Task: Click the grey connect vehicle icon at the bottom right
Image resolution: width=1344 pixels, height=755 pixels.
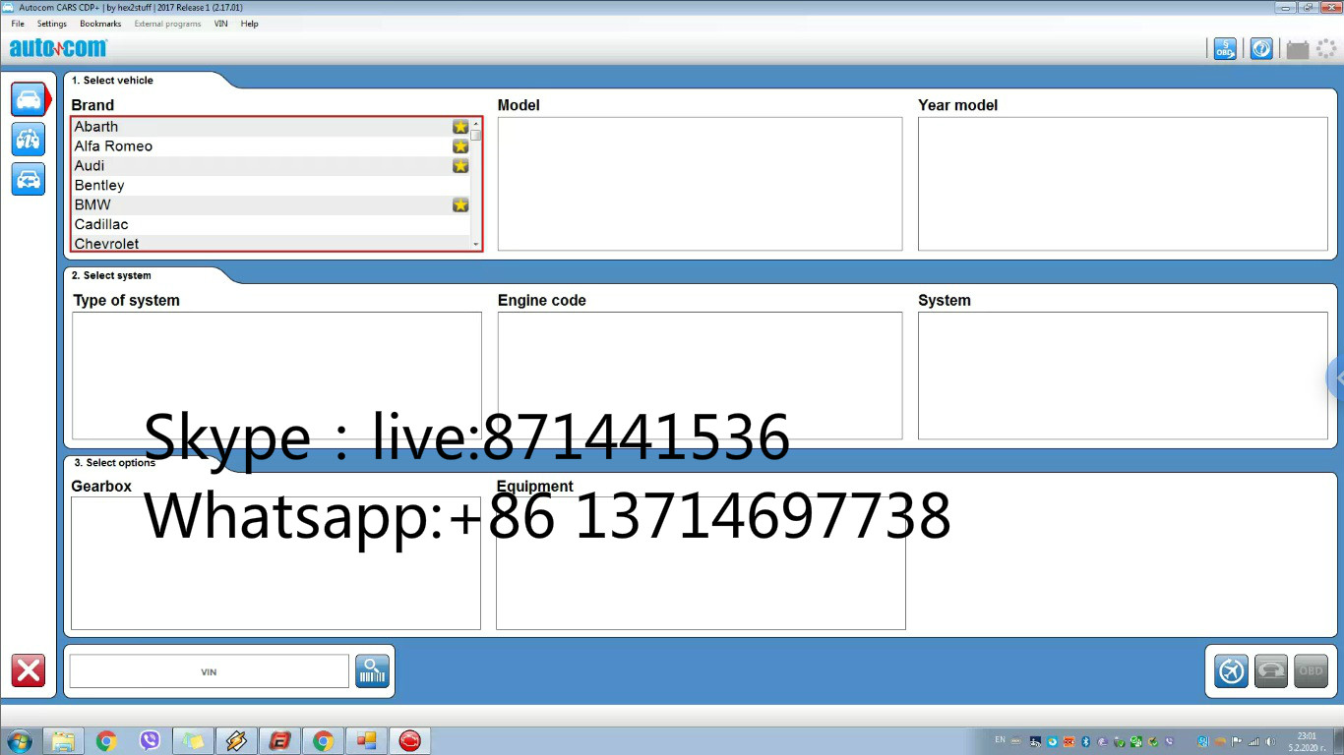Action: (1271, 671)
